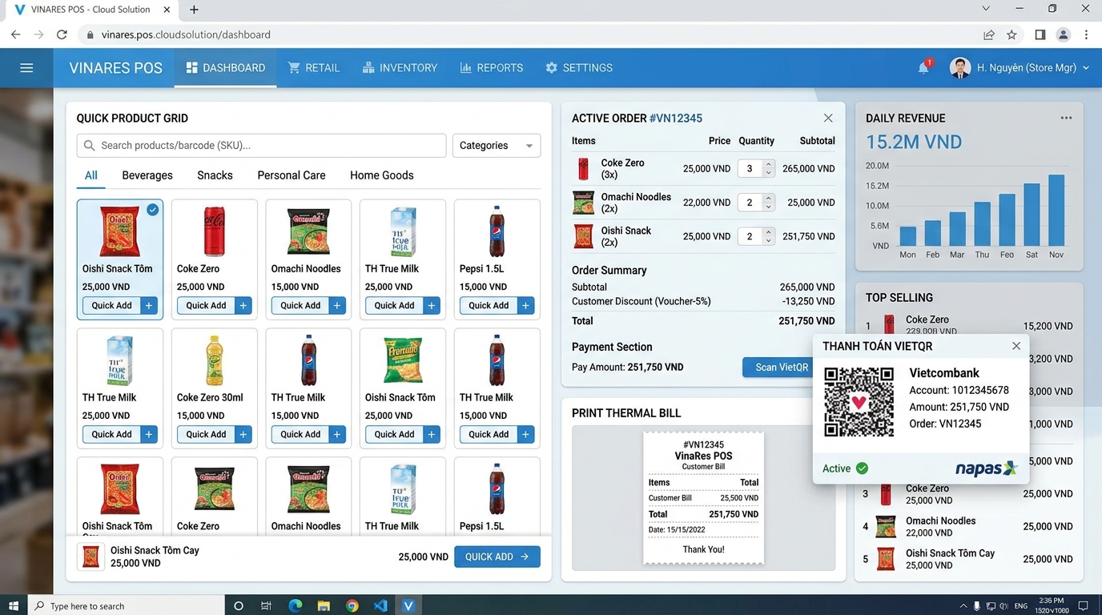Click the product search input field
Viewport: 1102px width, 615px height.
coord(261,146)
